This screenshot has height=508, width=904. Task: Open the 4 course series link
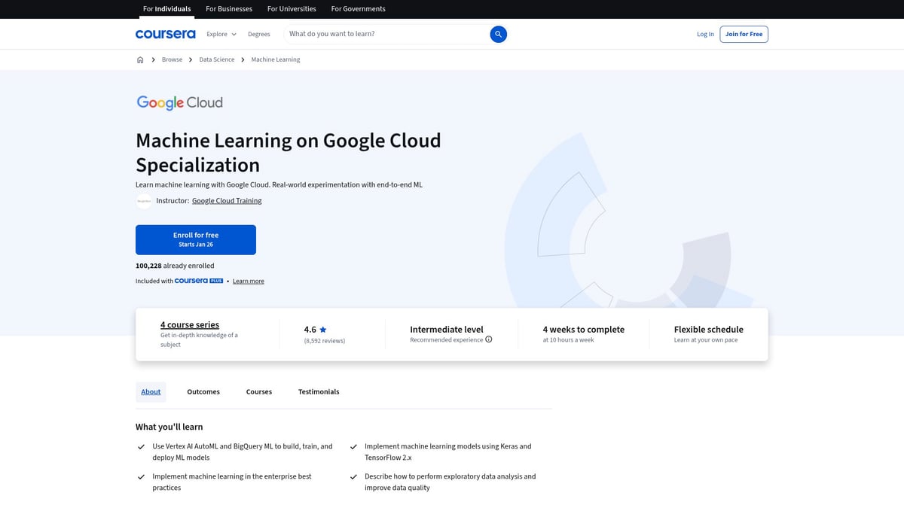[x=190, y=324]
